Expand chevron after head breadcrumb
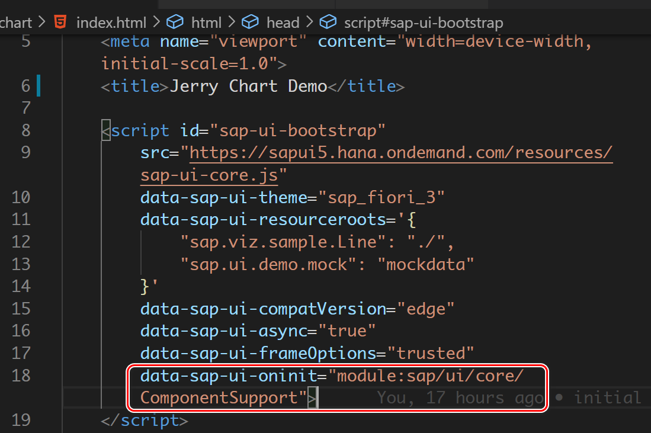The image size is (651, 433). (309, 21)
